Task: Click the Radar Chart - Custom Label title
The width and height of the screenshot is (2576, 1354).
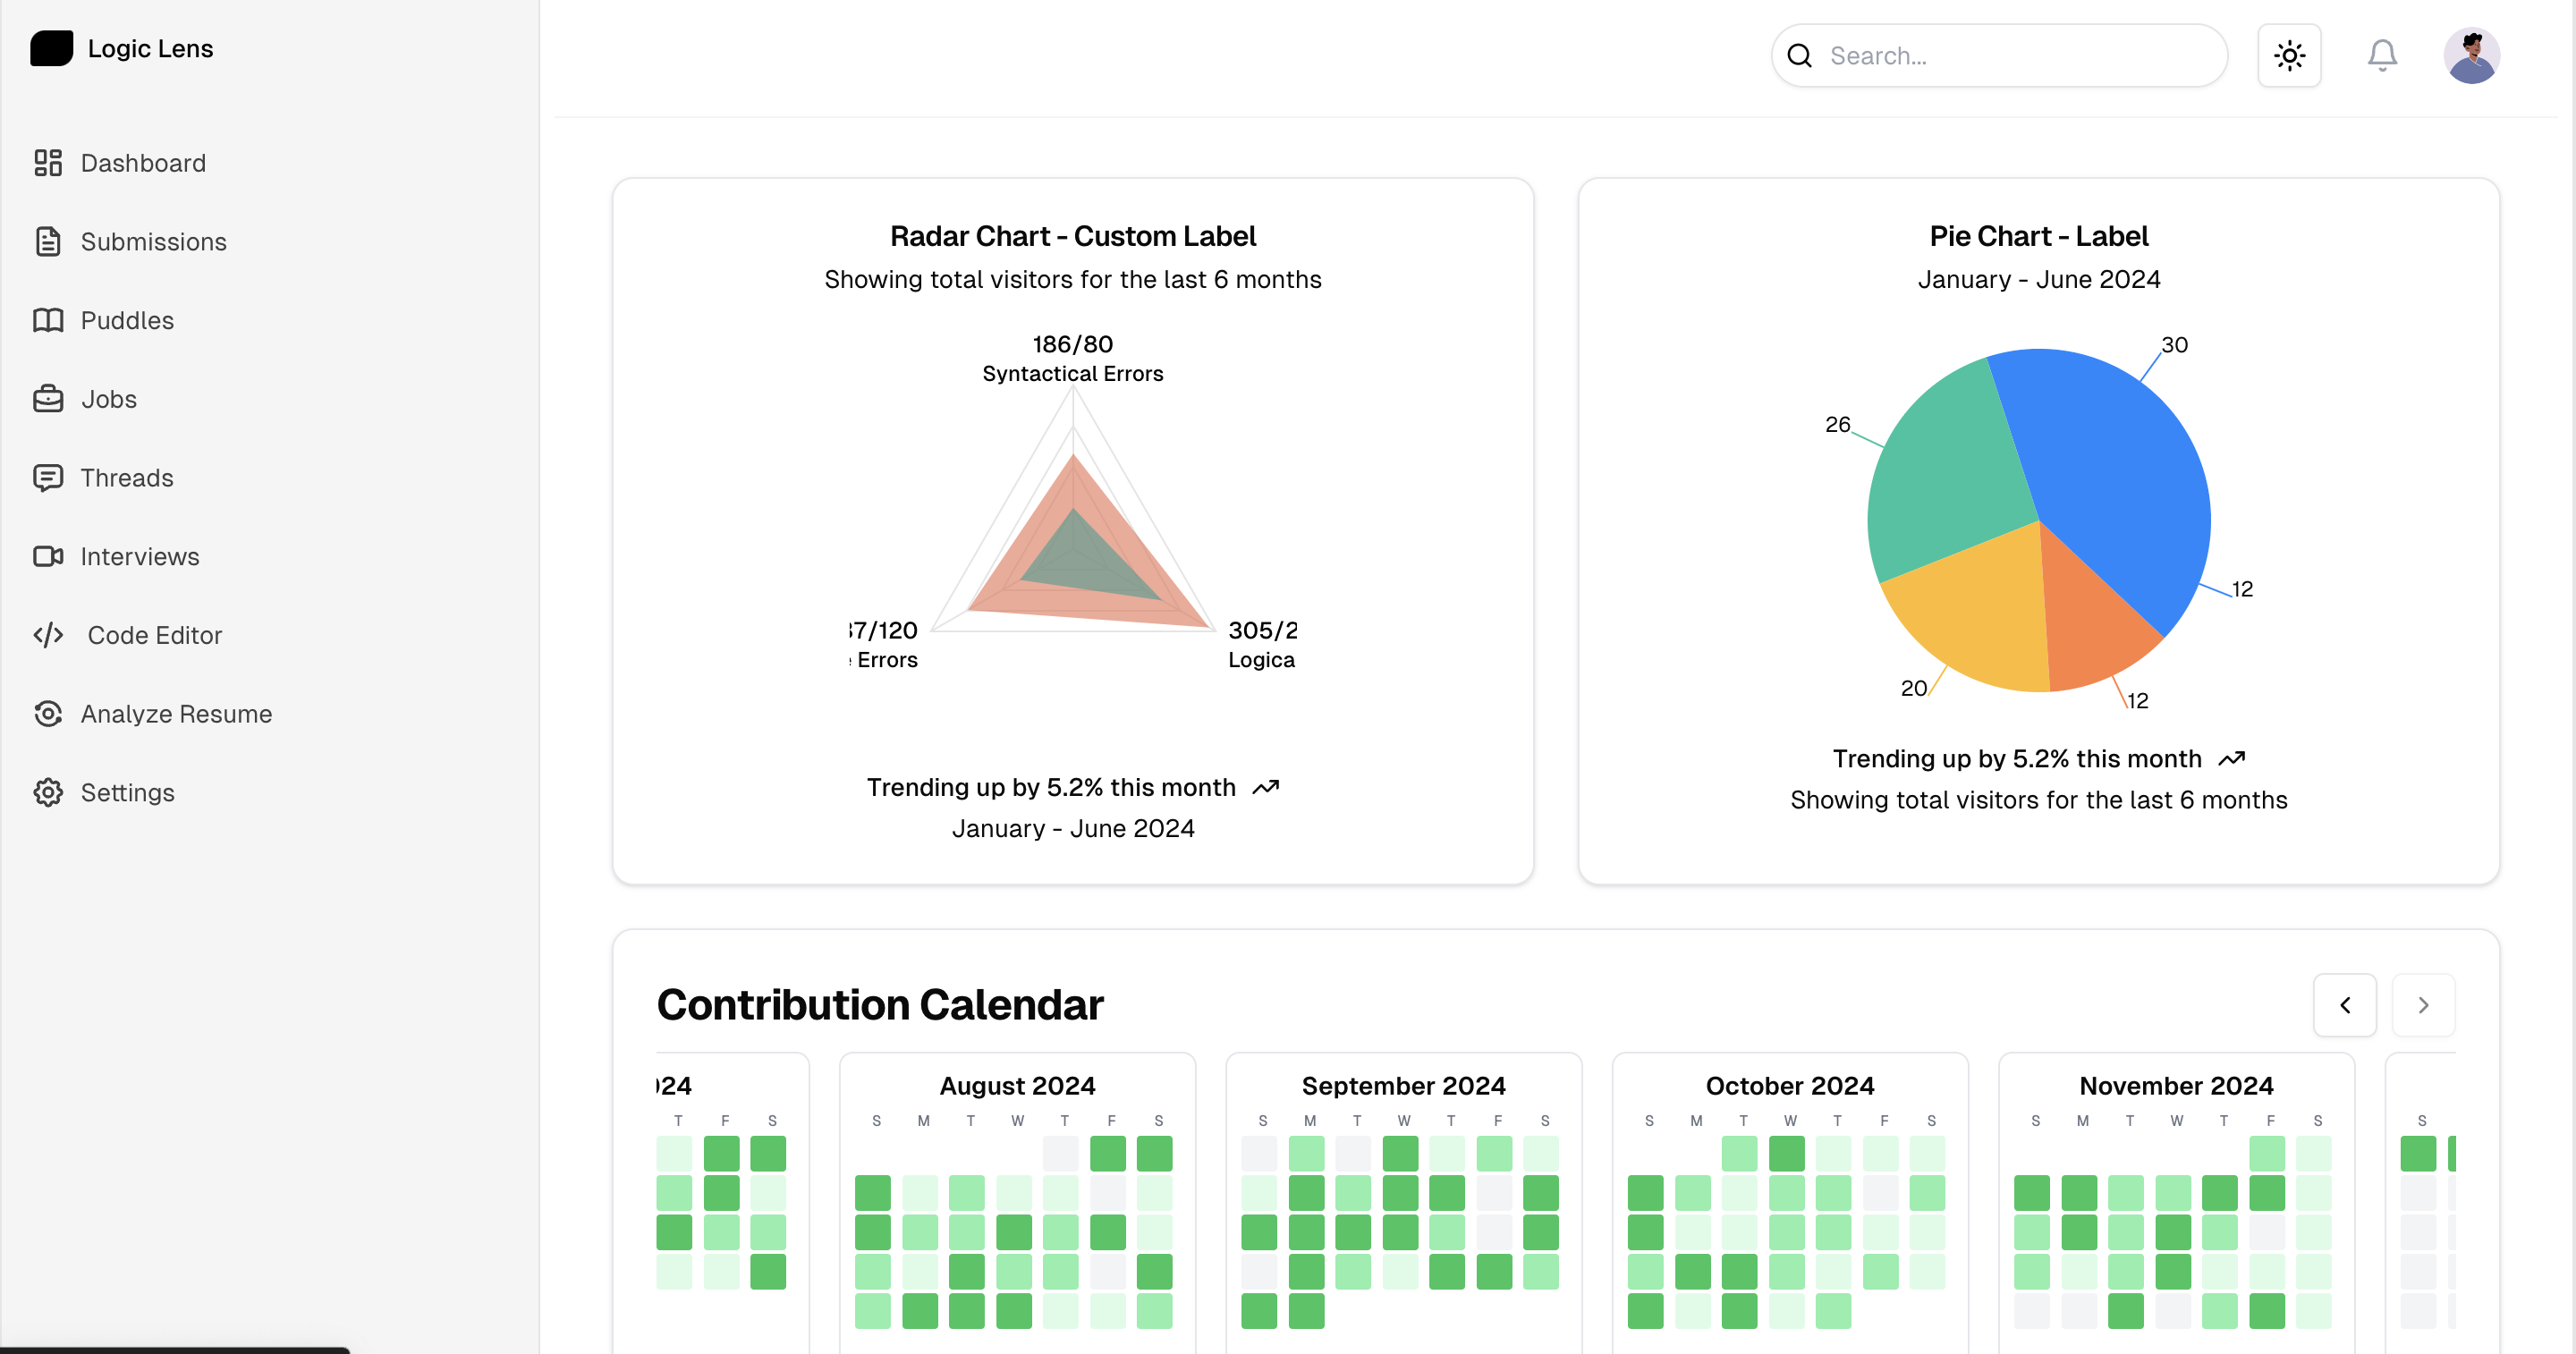Action: coord(1072,236)
